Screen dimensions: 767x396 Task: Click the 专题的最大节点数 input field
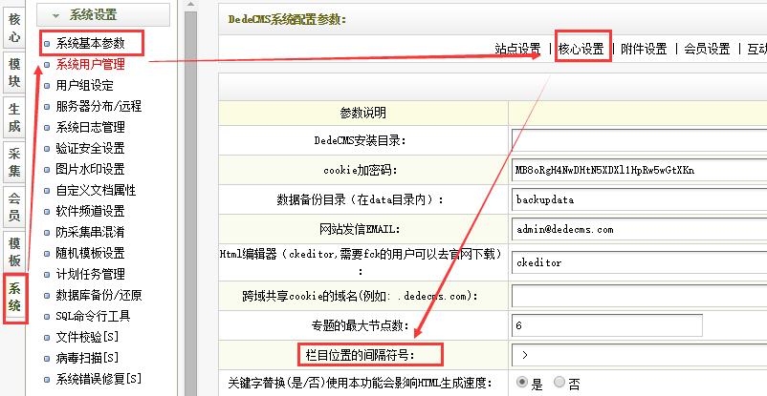tap(607, 325)
